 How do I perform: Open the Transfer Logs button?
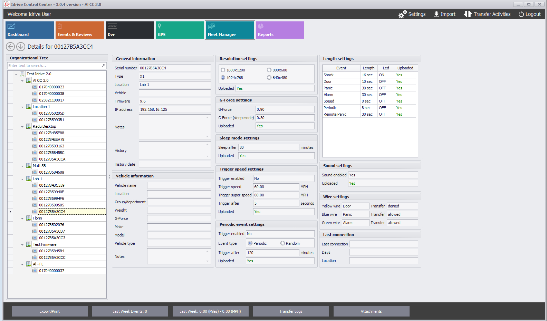coord(291,311)
